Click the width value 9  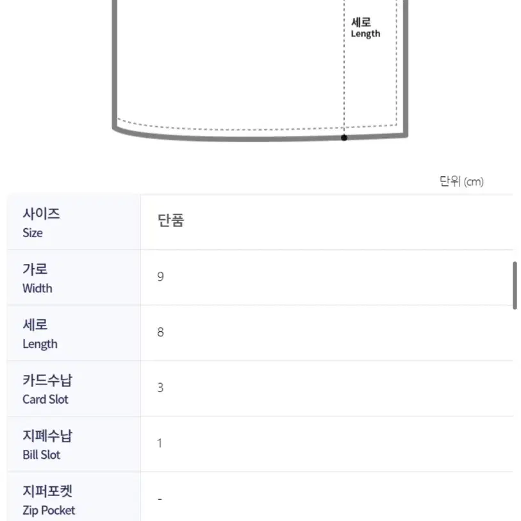[160, 276]
